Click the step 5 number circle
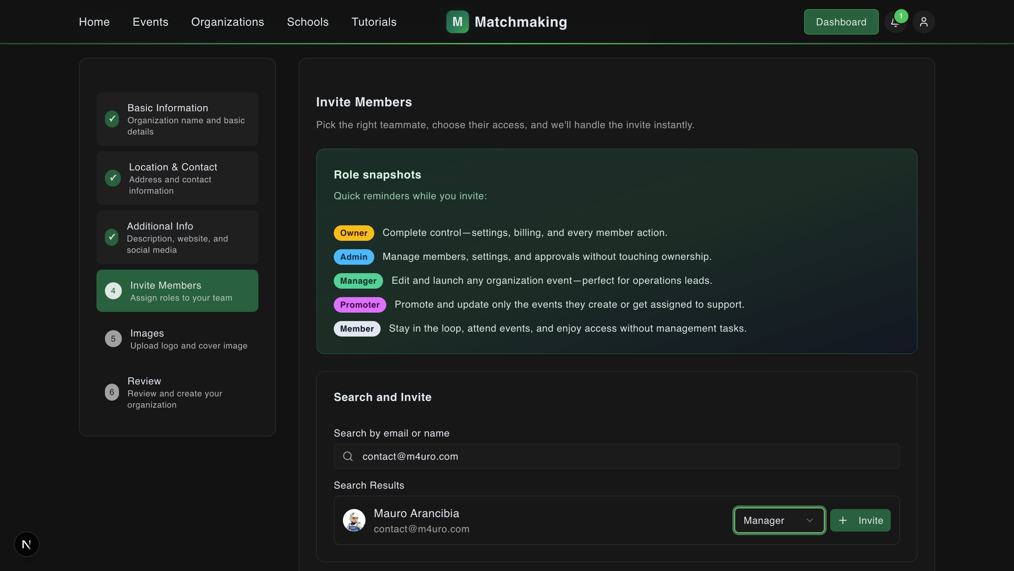Screen dimensions: 1014x571 [x=113, y=339]
